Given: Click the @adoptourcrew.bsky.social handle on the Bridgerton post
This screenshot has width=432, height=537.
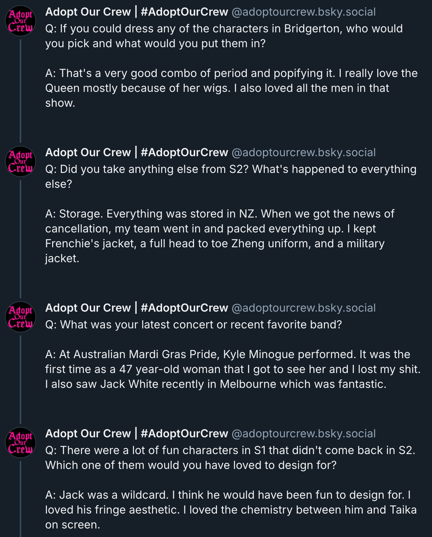Looking at the screenshot, I should point(304,12).
